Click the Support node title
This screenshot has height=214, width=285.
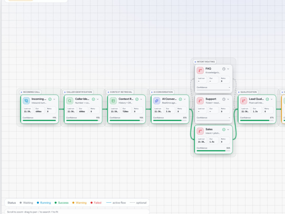211,99
